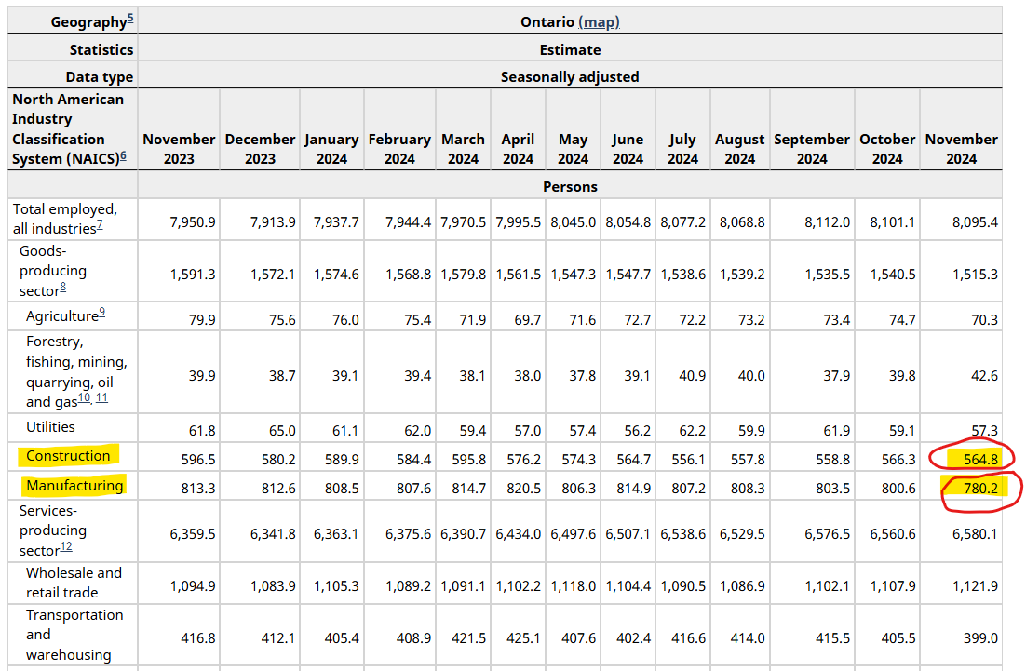The height and width of the screenshot is (671, 1026).
Task: Click Wholesale and retail trade row label
Action: click(x=74, y=582)
